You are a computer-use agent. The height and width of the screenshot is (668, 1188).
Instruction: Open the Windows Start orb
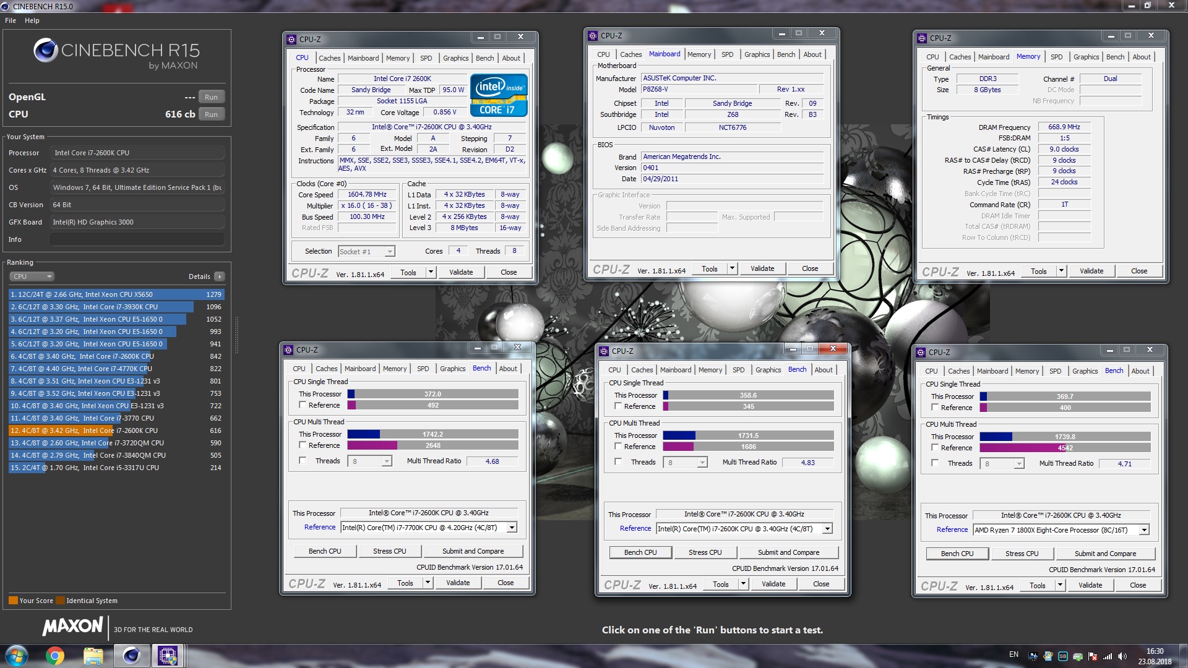pos(17,656)
